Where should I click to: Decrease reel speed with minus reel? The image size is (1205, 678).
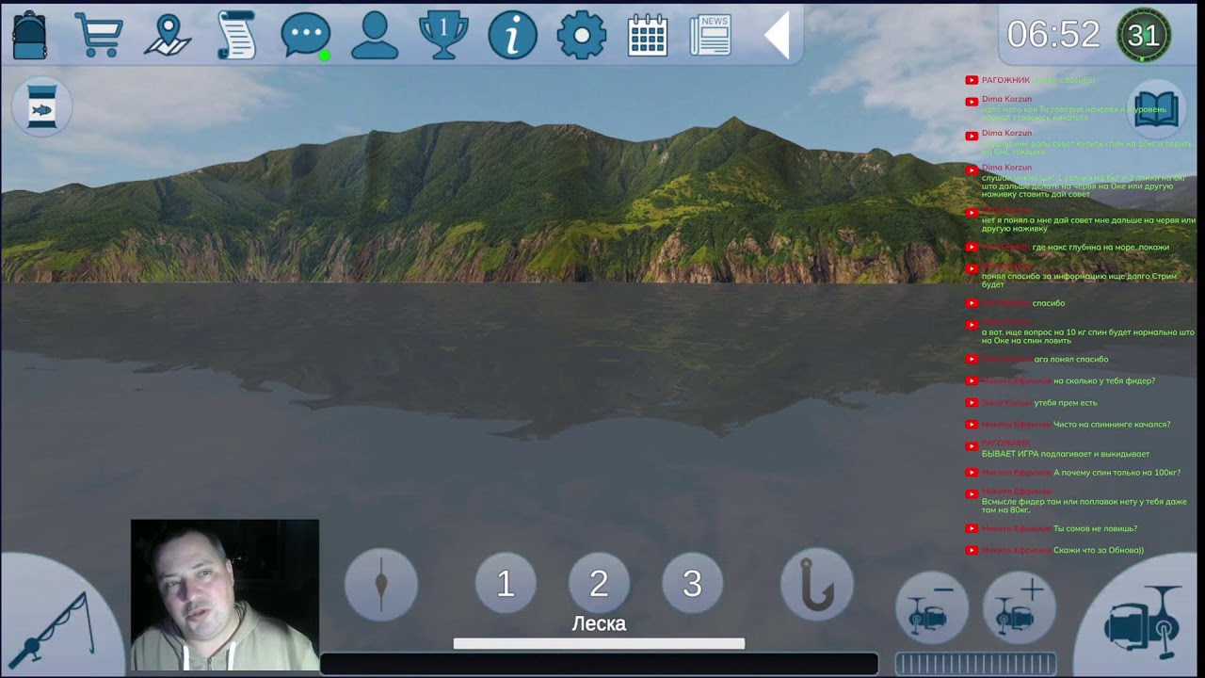point(932,608)
